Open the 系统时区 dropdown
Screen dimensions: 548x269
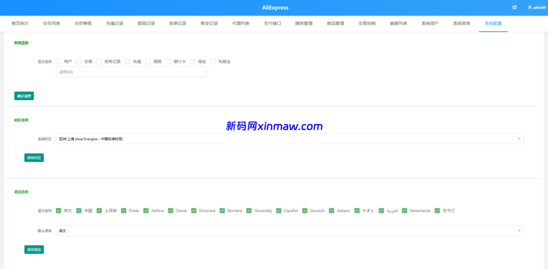[x=290, y=139]
